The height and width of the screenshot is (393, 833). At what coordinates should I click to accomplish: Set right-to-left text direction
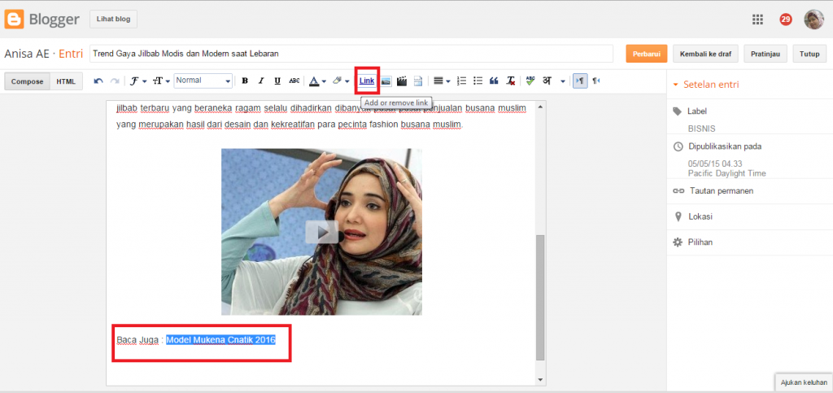(596, 81)
